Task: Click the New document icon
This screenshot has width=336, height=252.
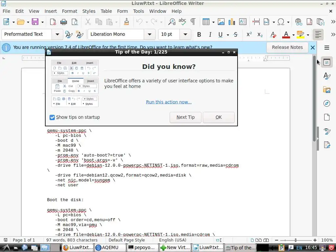Action: 6,22
